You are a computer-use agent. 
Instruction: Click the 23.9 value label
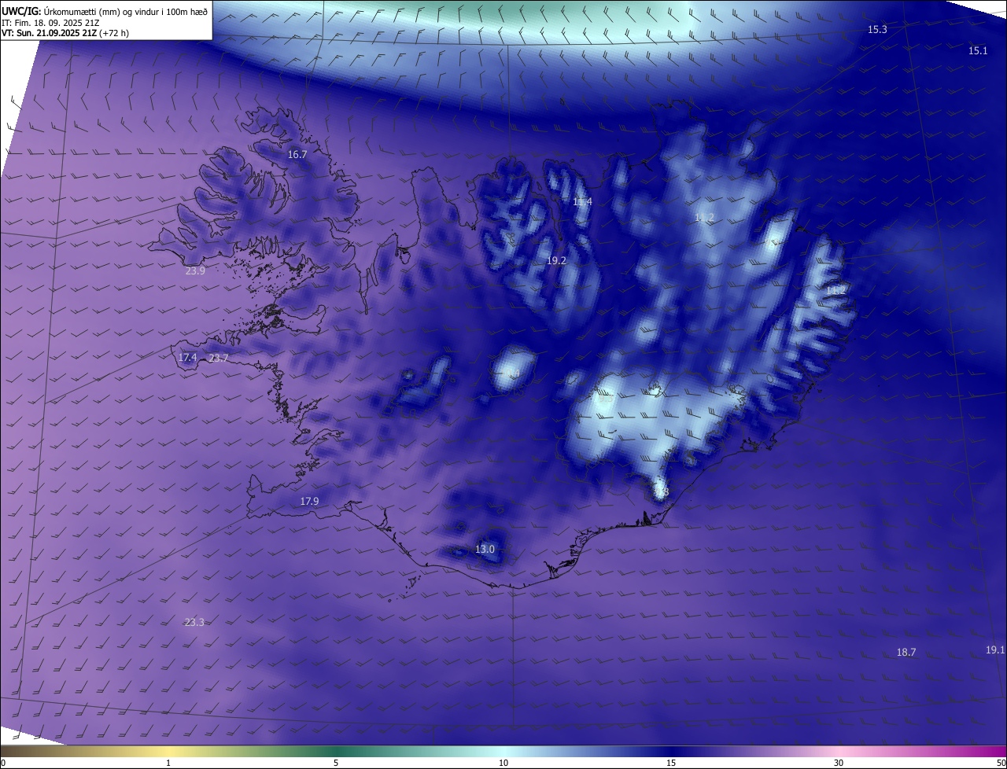point(195,271)
